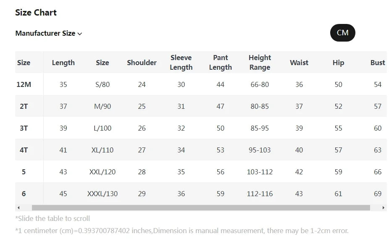Viewport: 389px width, 239px height.
Task: Click the Waist column header
Action: (299, 63)
